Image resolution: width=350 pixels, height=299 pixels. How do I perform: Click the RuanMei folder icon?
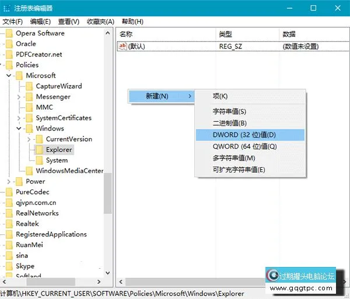click(x=9, y=245)
